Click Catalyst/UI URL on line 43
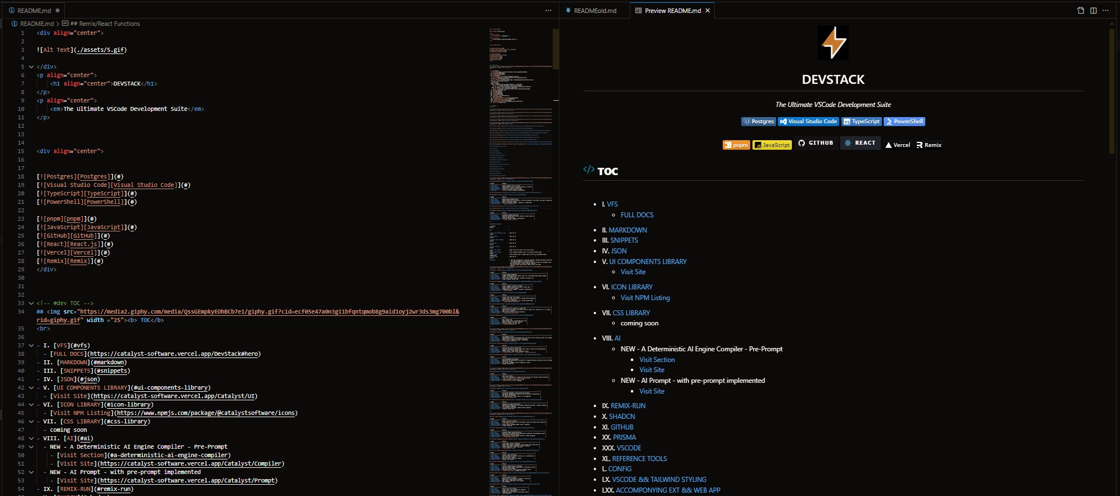This screenshot has height=496, width=1120. (x=173, y=396)
